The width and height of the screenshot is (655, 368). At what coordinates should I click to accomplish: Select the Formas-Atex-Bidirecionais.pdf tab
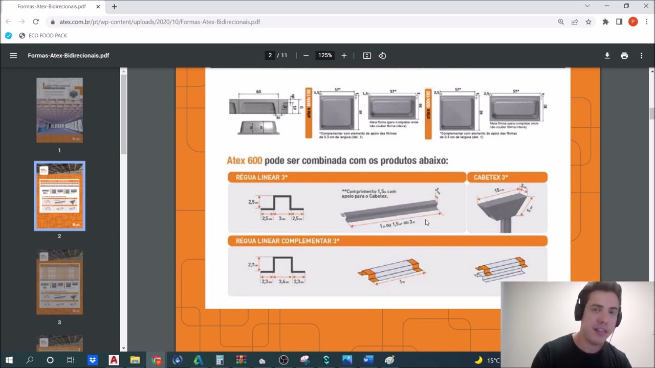(x=52, y=7)
